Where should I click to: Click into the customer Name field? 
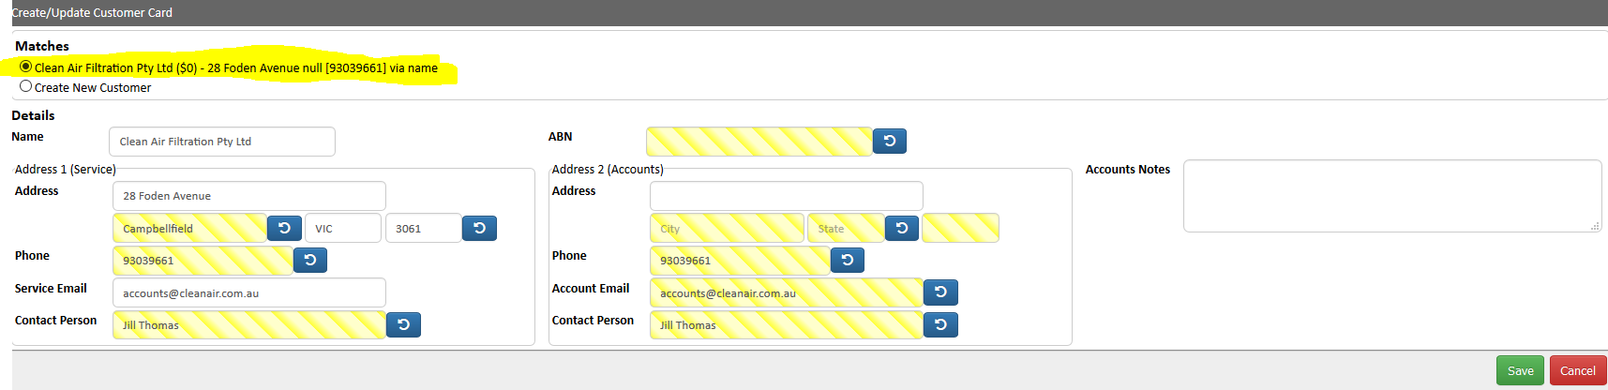[x=222, y=142]
